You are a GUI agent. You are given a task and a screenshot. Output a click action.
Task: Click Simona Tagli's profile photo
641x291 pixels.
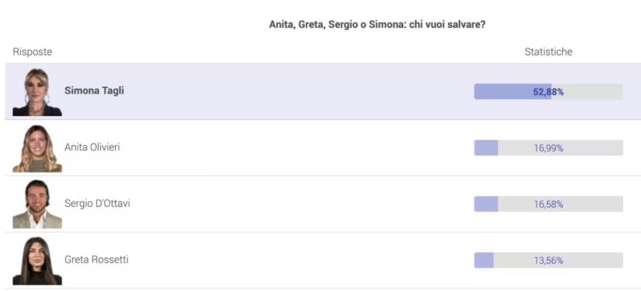coord(37,92)
